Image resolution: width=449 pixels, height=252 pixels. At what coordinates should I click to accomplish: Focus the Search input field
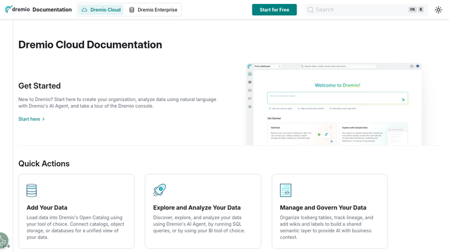coord(366,10)
